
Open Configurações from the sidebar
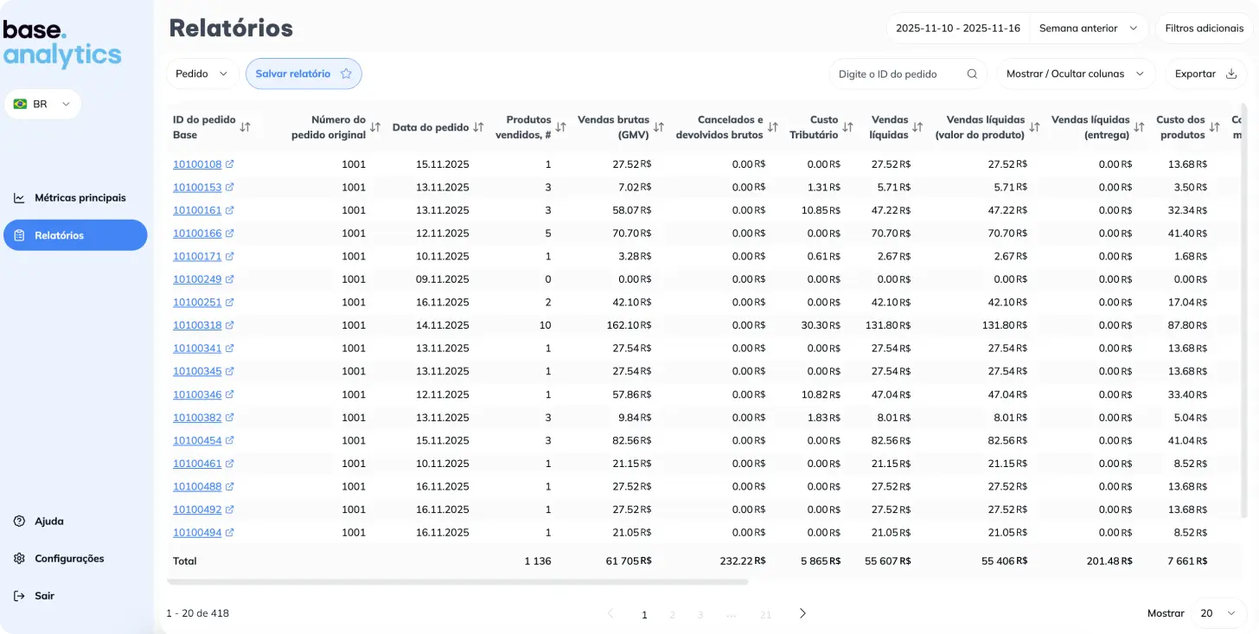click(x=69, y=559)
